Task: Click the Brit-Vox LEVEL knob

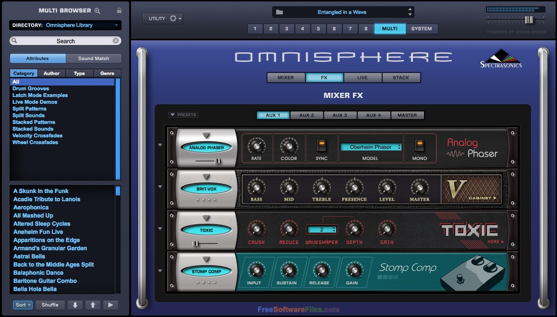Action: click(387, 187)
